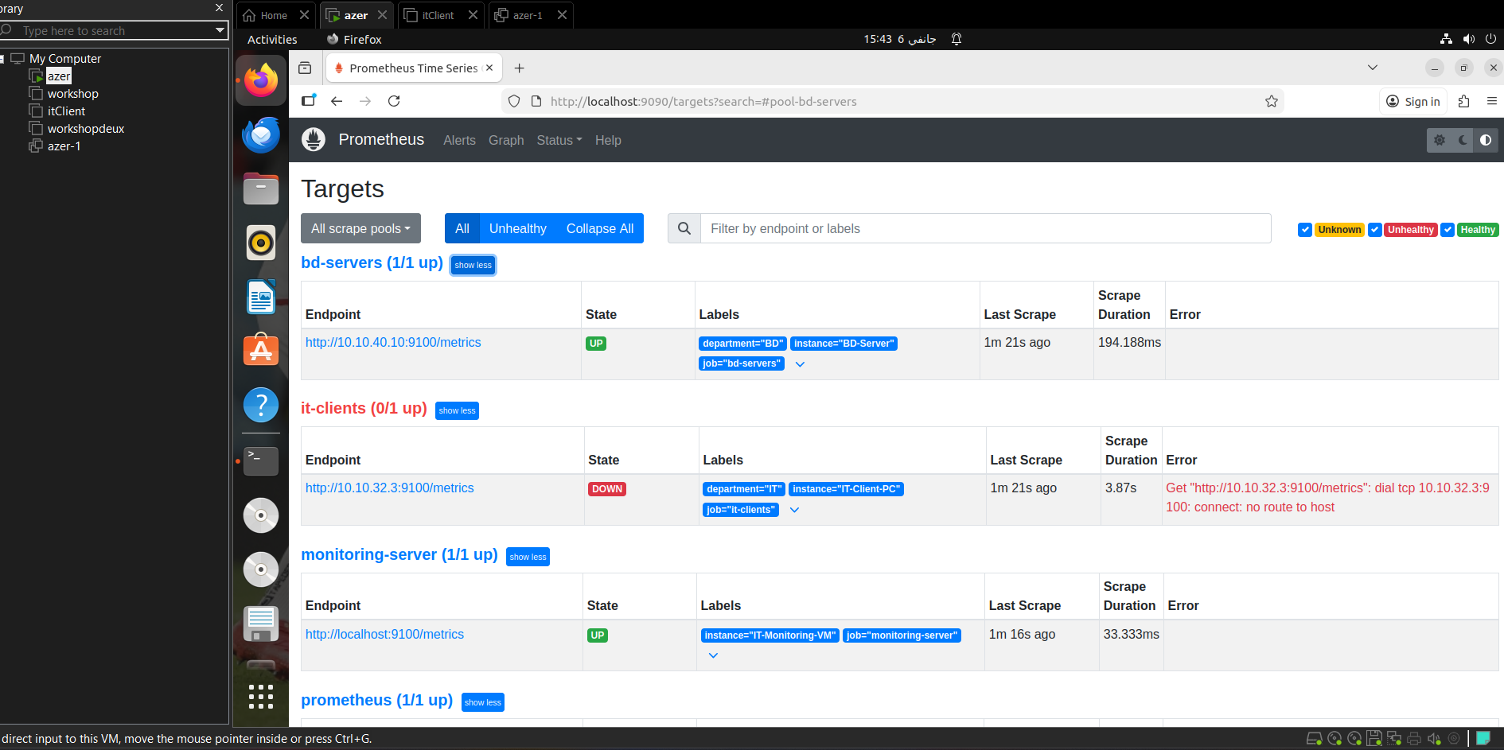Launch Thunderbird from the dock
This screenshot has height=750, width=1504.
click(x=261, y=134)
